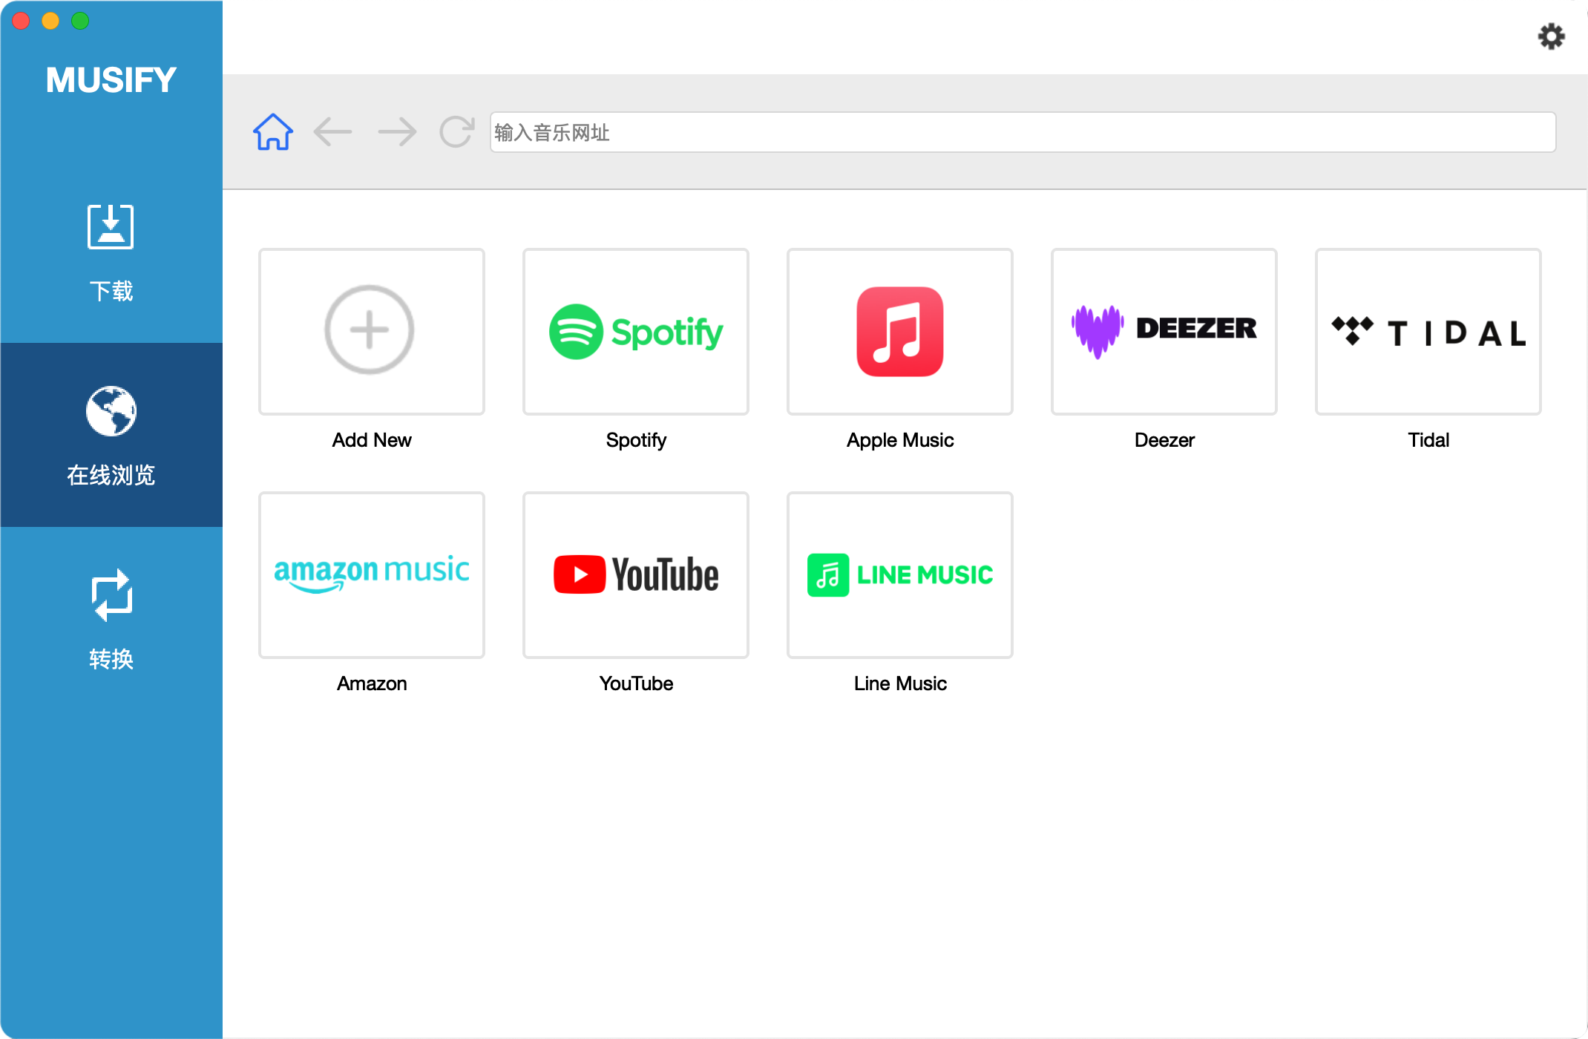Select the 在线浏览 globe sidebar tab
The image size is (1588, 1039).
[111, 435]
